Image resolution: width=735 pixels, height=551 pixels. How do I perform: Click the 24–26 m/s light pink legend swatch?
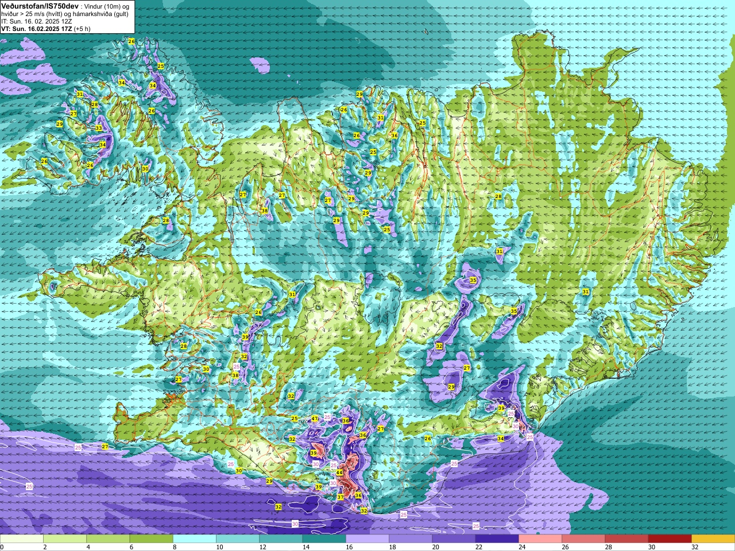[540, 539]
